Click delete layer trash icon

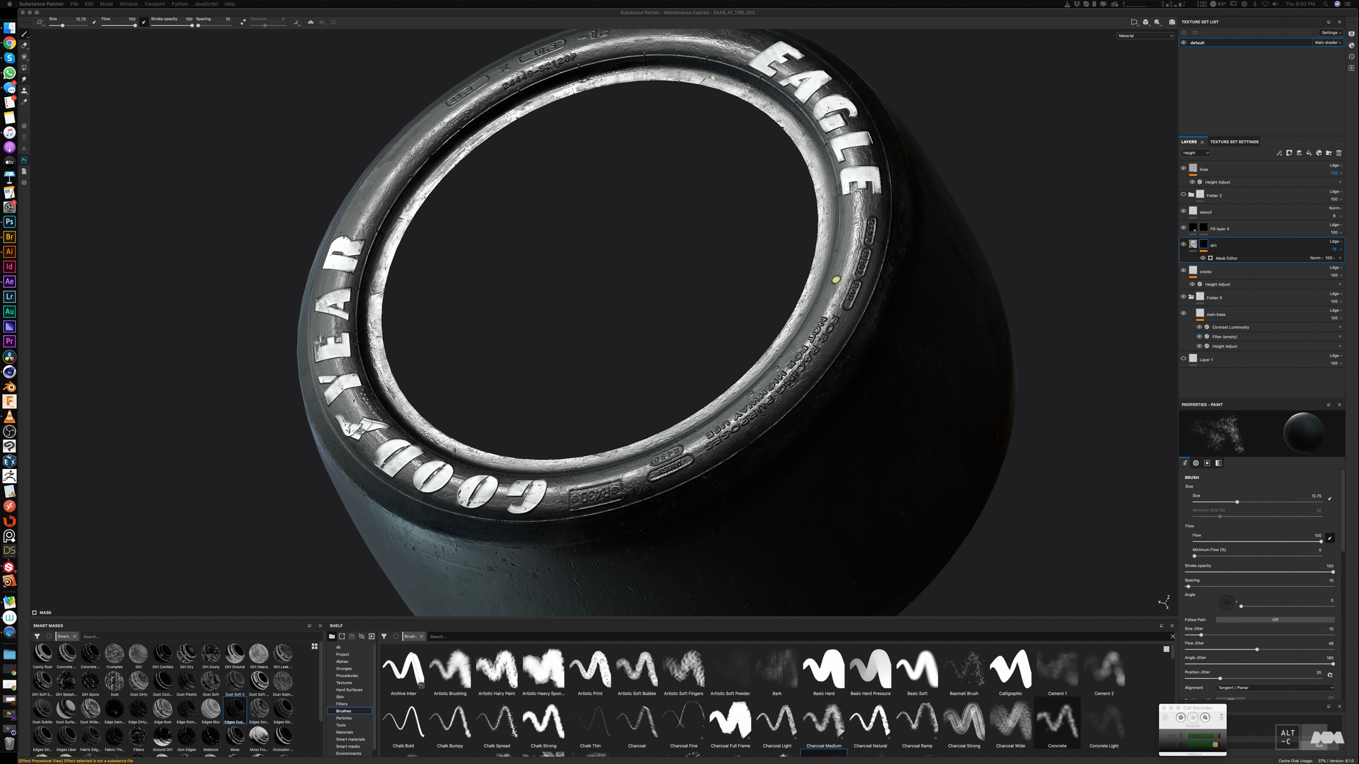pos(1339,153)
